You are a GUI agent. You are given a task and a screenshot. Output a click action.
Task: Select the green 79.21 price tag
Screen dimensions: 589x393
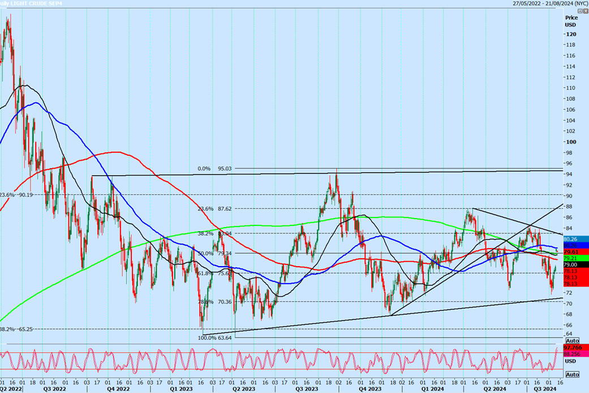(x=576, y=258)
